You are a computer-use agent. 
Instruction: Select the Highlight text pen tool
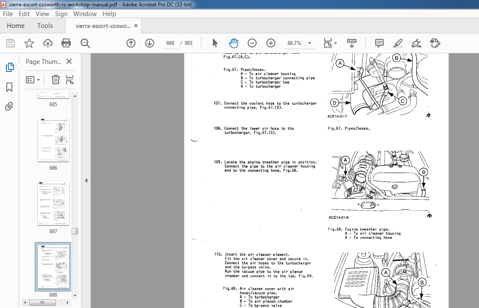pyautogui.click(x=398, y=43)
